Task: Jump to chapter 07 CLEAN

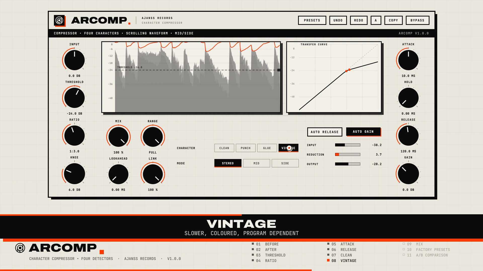Action: (340, 255)
